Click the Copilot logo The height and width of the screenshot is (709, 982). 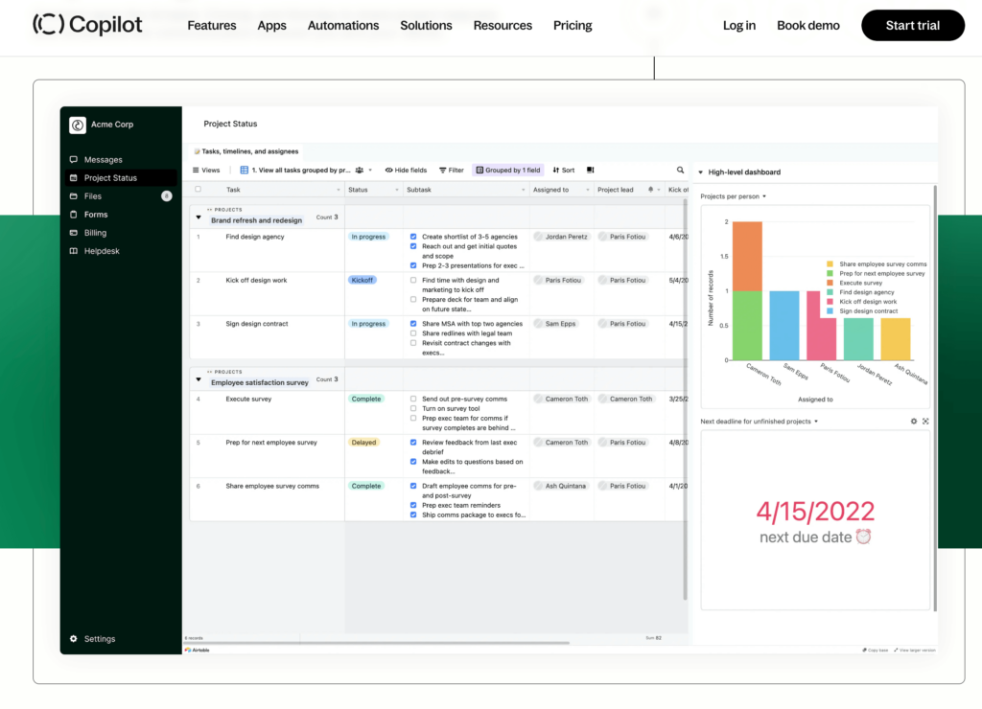coord(87,25)
